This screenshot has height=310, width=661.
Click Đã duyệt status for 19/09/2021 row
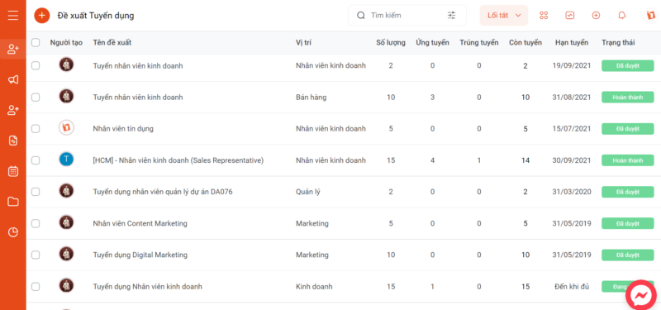(628, 66)
